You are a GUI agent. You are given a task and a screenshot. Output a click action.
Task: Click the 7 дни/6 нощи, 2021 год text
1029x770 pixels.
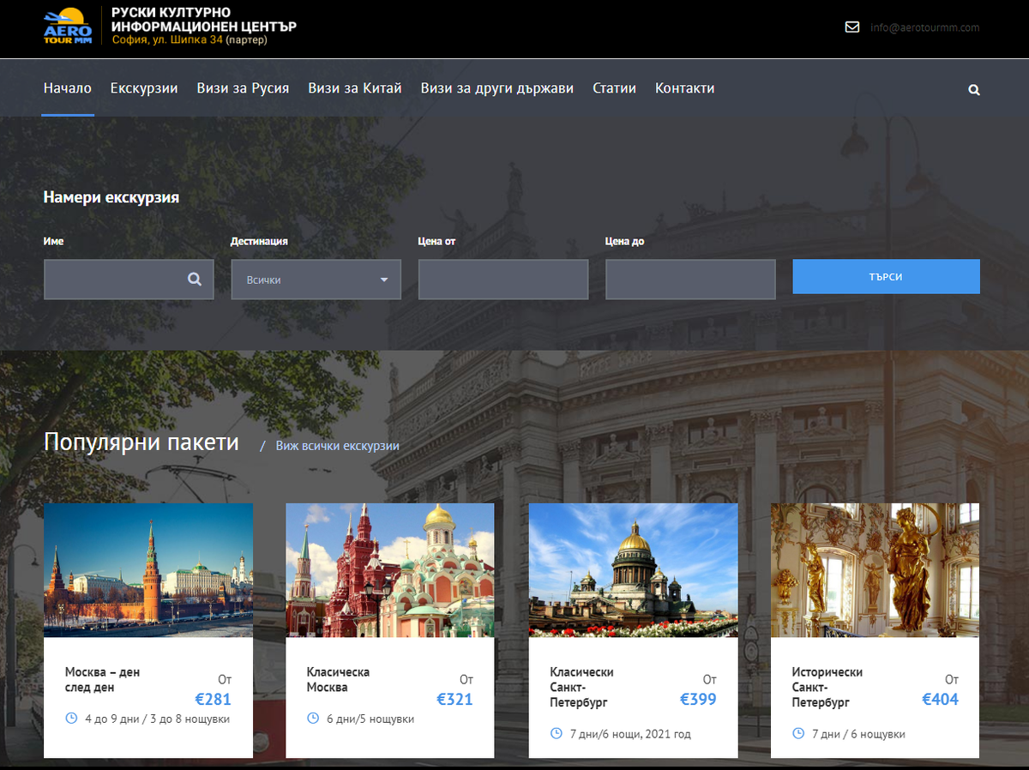click(630, 734)
